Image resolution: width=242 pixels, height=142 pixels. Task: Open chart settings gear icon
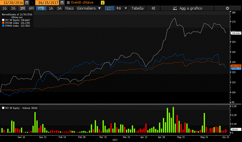(x=227, y=8)
